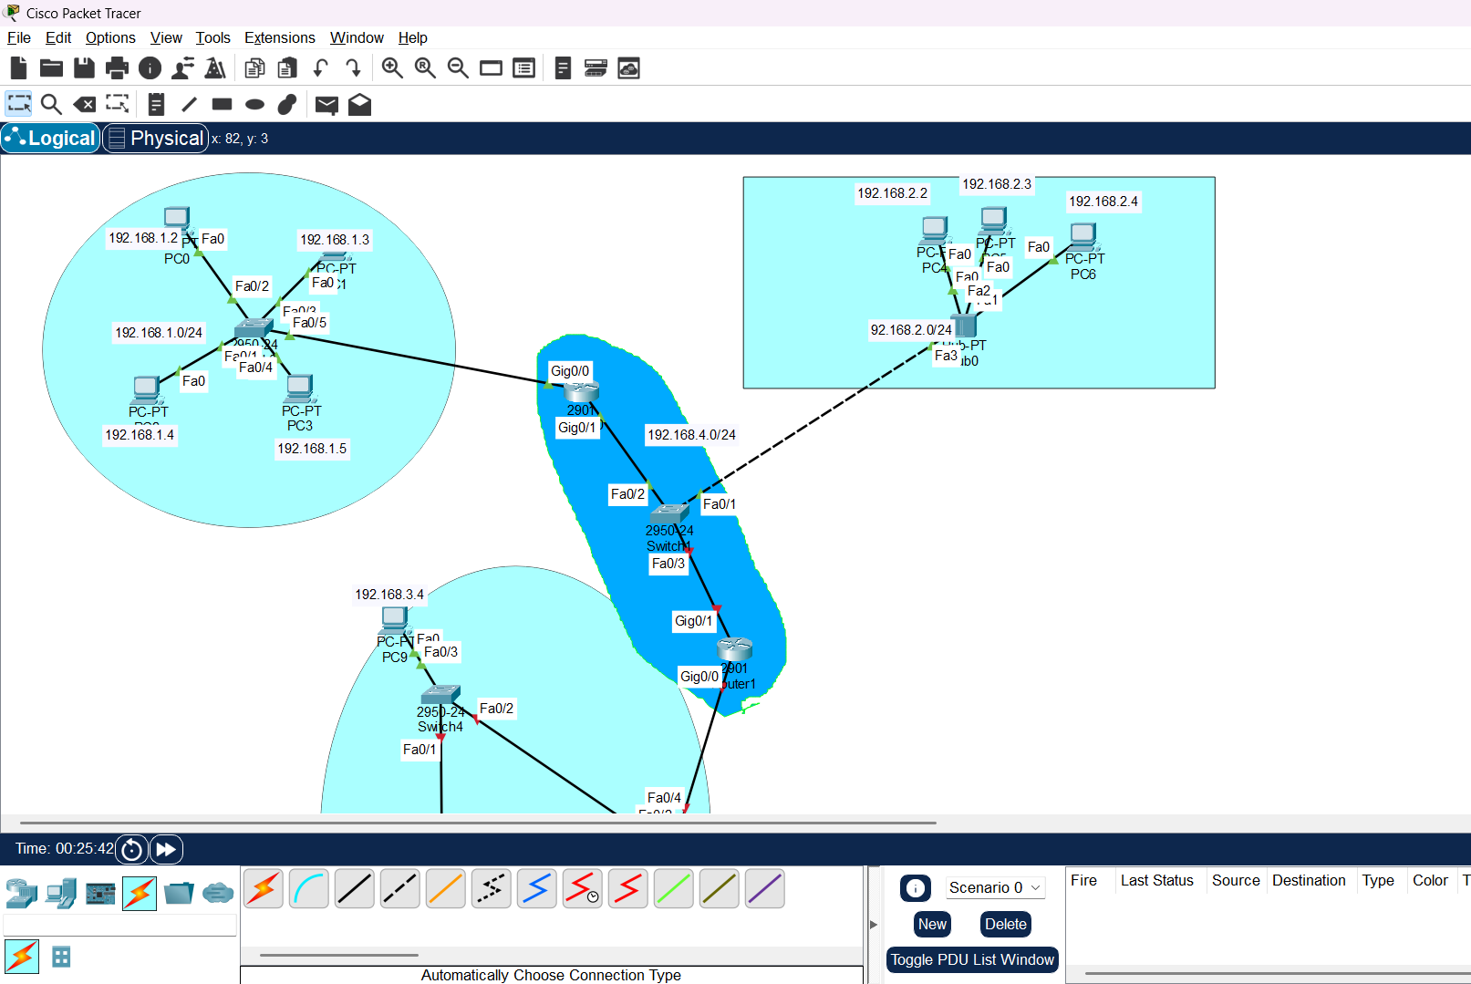Open the Scenario 0 dropdown

coord(995,887)
